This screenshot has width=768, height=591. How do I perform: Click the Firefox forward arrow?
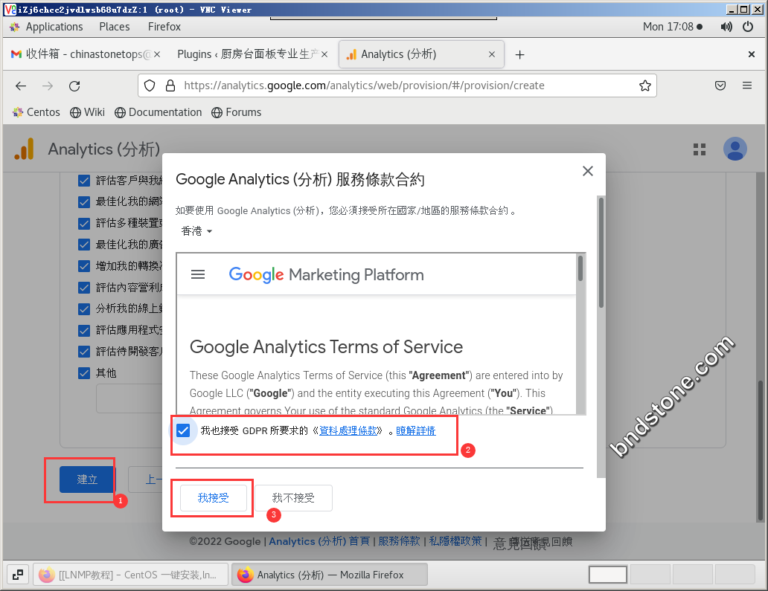pyautogui.click(x=48, y=86)
